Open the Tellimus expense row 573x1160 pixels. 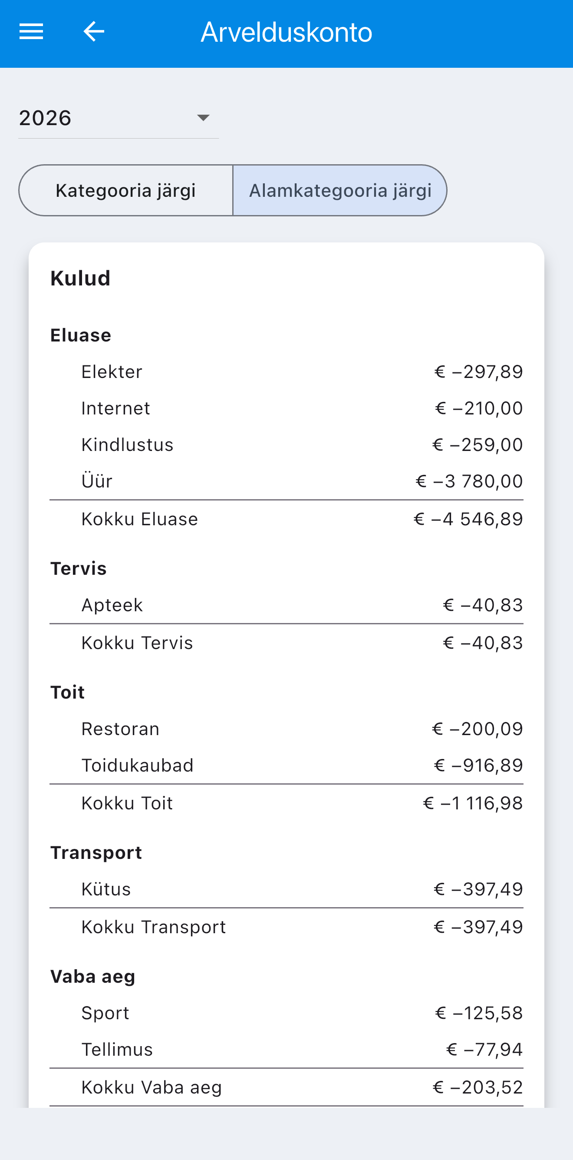[x=286, y=1050]
